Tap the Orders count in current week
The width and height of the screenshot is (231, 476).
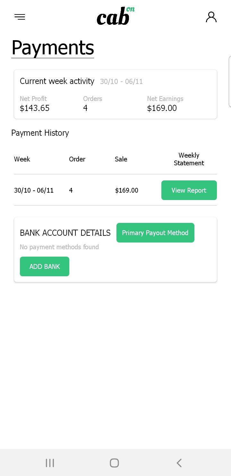coord(85,108)
